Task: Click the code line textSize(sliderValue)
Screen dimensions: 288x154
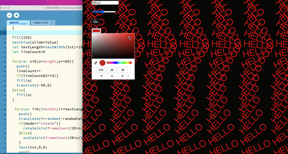Action: pyautogui.click(x=35, y=42)
